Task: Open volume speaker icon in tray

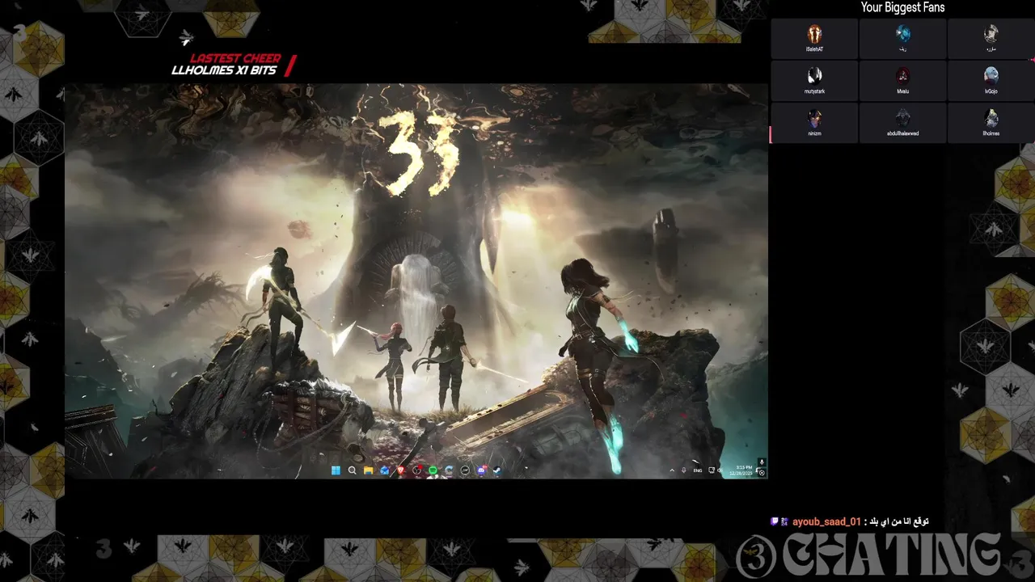Action: 720,470
